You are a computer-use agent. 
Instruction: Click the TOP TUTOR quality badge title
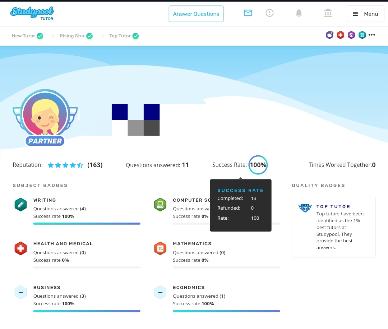tap(333, 207)
